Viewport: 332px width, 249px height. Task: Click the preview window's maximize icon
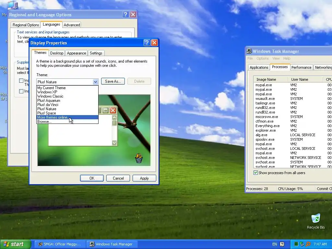point(105,110)
